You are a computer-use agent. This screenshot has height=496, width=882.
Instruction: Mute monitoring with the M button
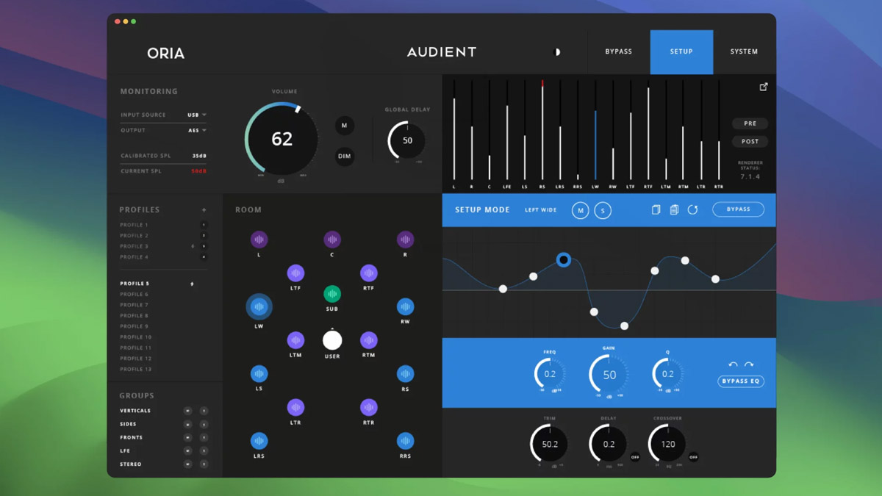(344, 126)
